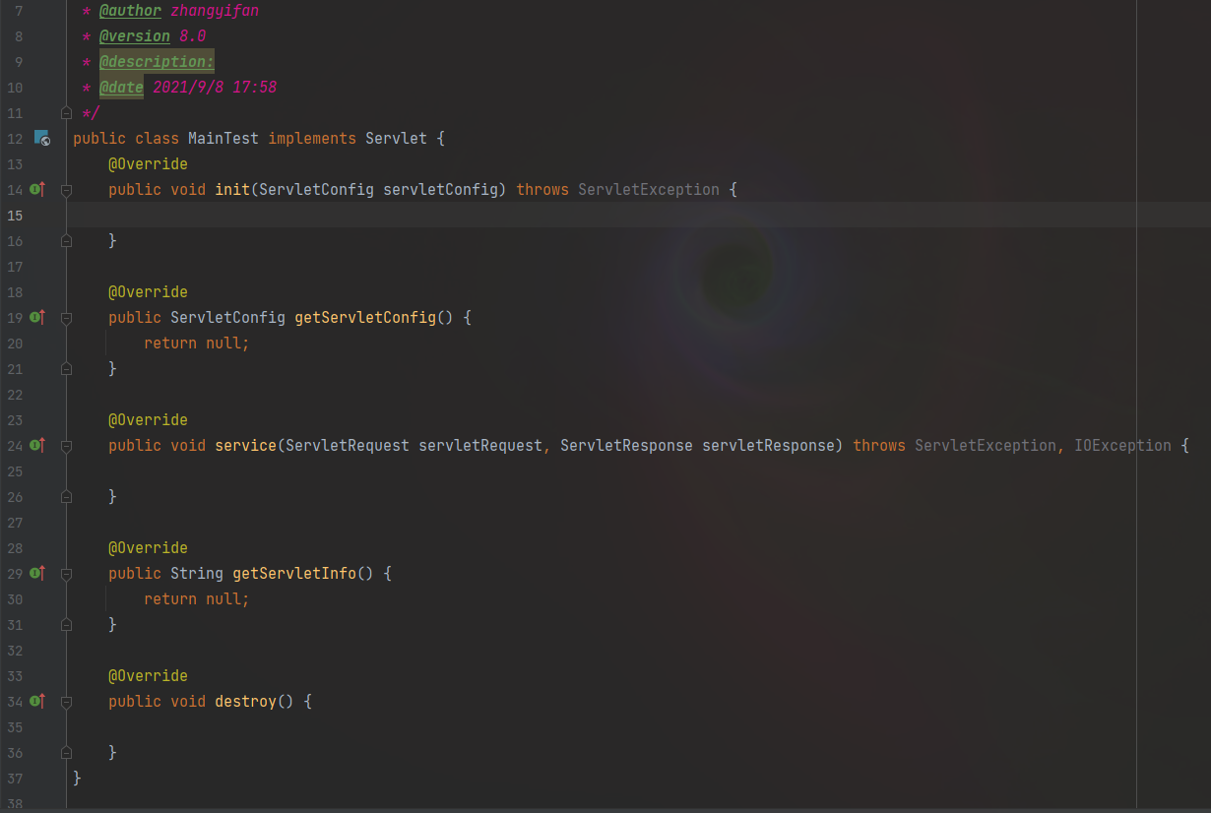1211x813 pixels.
Task: Click the class gutter icon beside MainTest declaration
Action: tap(41, 138)
